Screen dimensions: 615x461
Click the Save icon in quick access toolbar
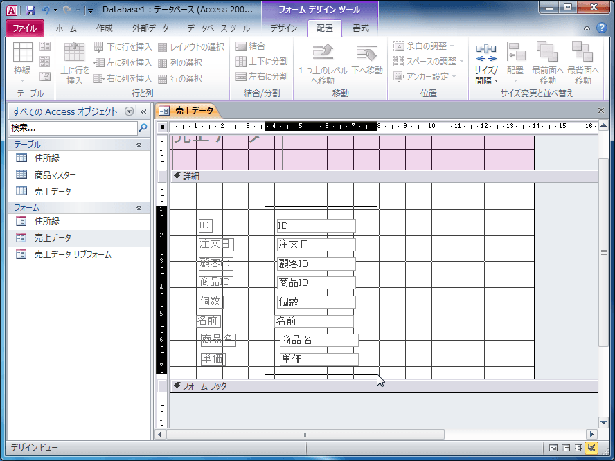tap(30, 10)
